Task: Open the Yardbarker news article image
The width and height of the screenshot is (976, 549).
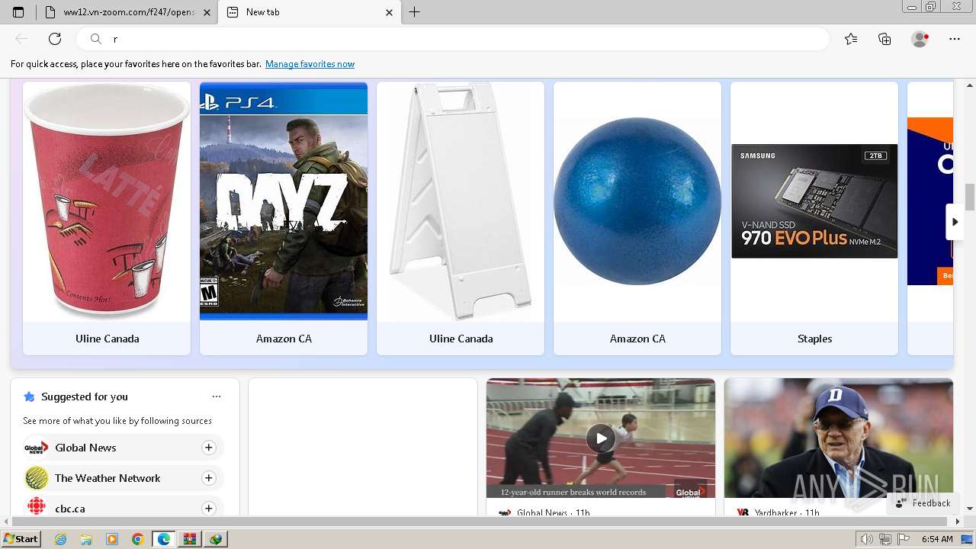Action: pos(839,438)
